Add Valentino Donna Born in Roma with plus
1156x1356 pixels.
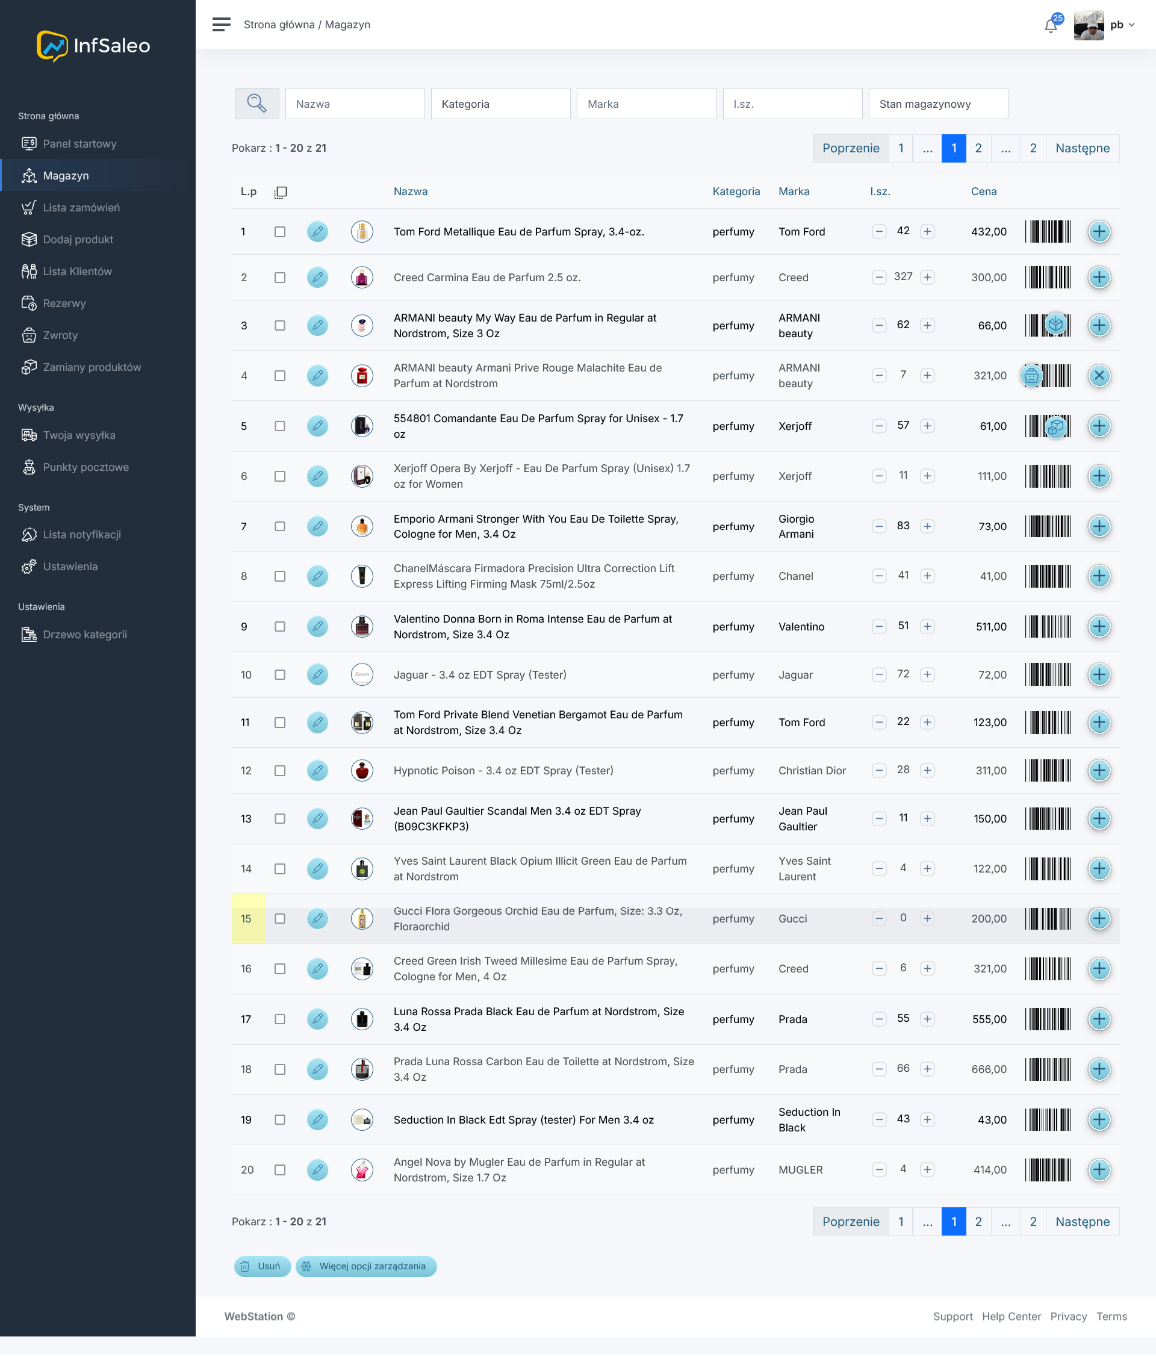(x=1099, y=627)
